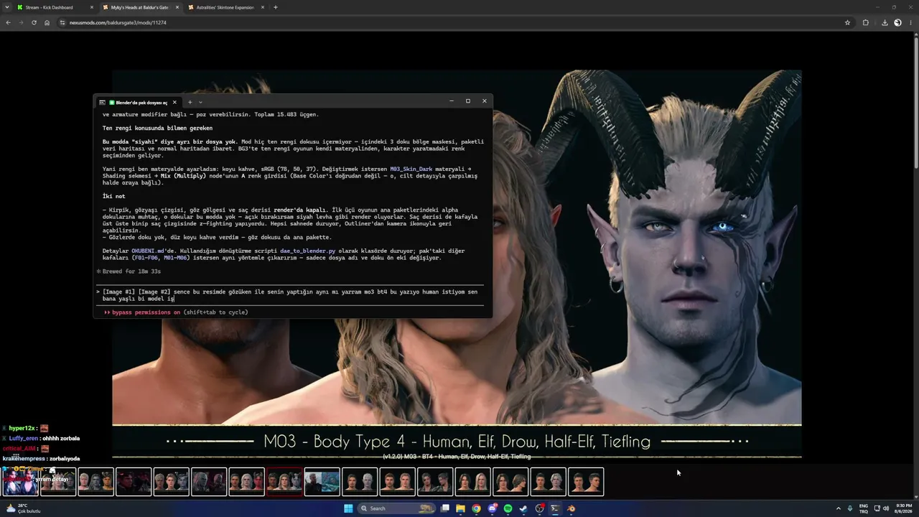Screen dimensions: 919x517
Task: Open the Chrome three-dot menu
Action: [x=910, y=22]
